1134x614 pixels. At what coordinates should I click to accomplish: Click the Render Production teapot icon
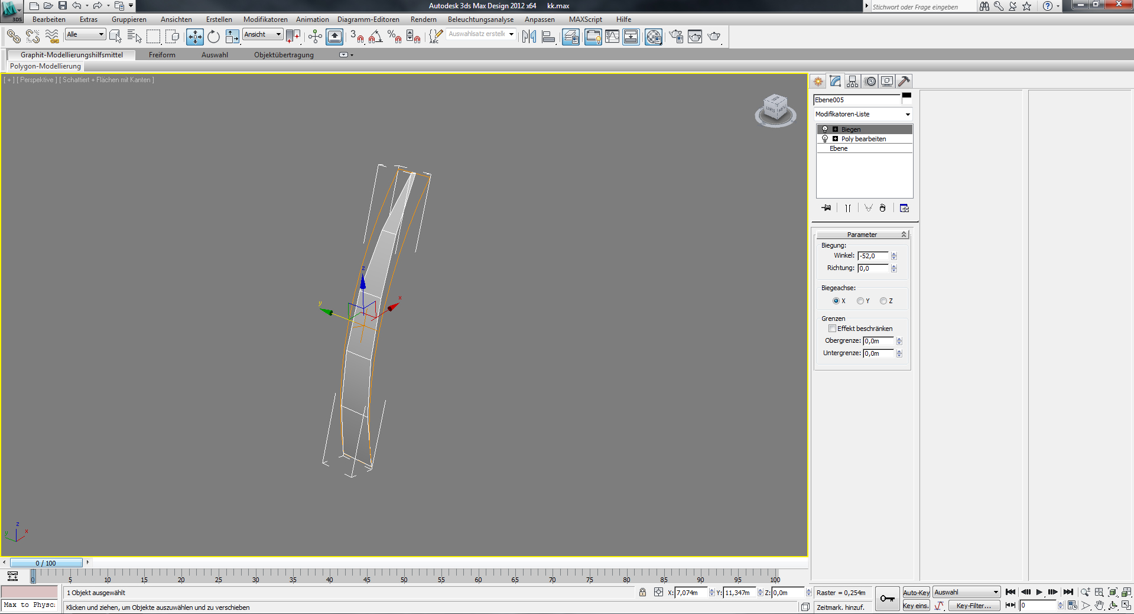[x=714, y=37]
